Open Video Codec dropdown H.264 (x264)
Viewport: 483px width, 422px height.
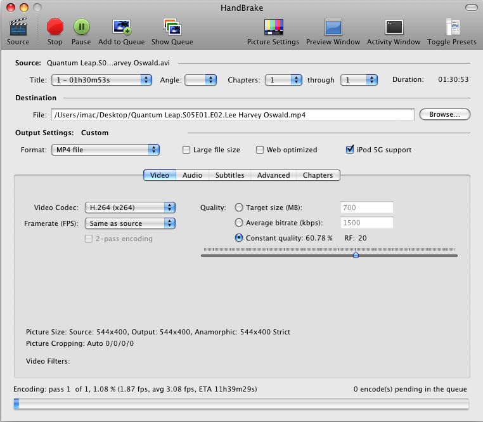coord(130,208)
